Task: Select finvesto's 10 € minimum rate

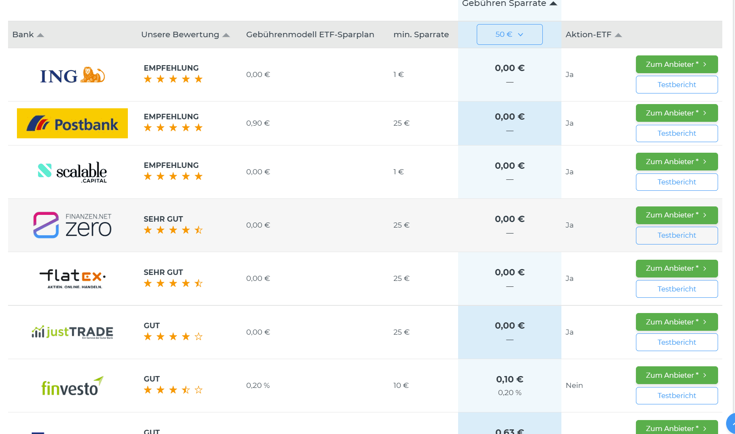Action: [x=401, y=385]
